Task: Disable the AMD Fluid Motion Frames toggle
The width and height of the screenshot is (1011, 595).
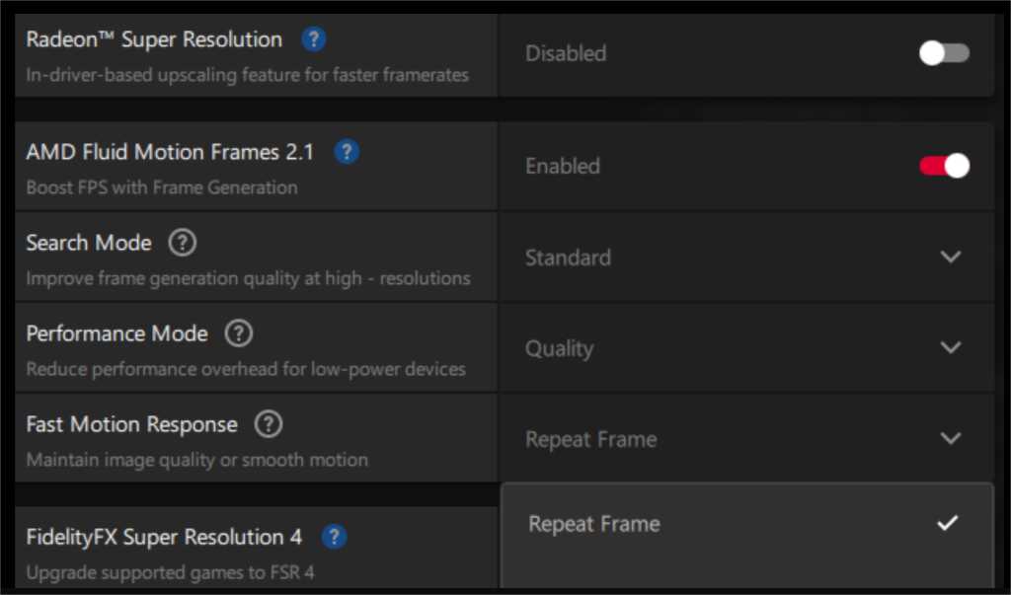Action: point(944,166)
